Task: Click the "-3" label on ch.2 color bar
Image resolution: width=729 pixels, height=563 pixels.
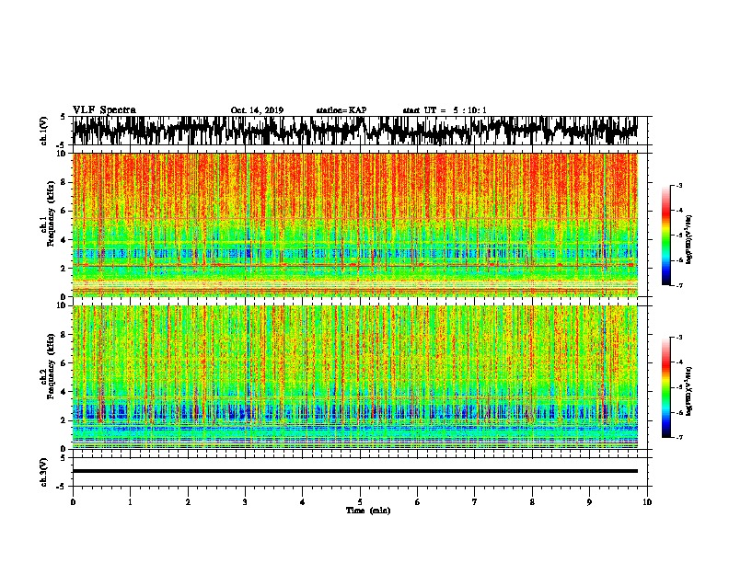Action: [x=679, y=338]
